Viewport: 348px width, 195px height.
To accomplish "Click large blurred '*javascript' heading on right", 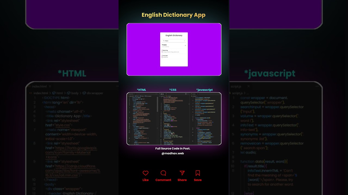I will pyautogui.click(x=269, y=73).
